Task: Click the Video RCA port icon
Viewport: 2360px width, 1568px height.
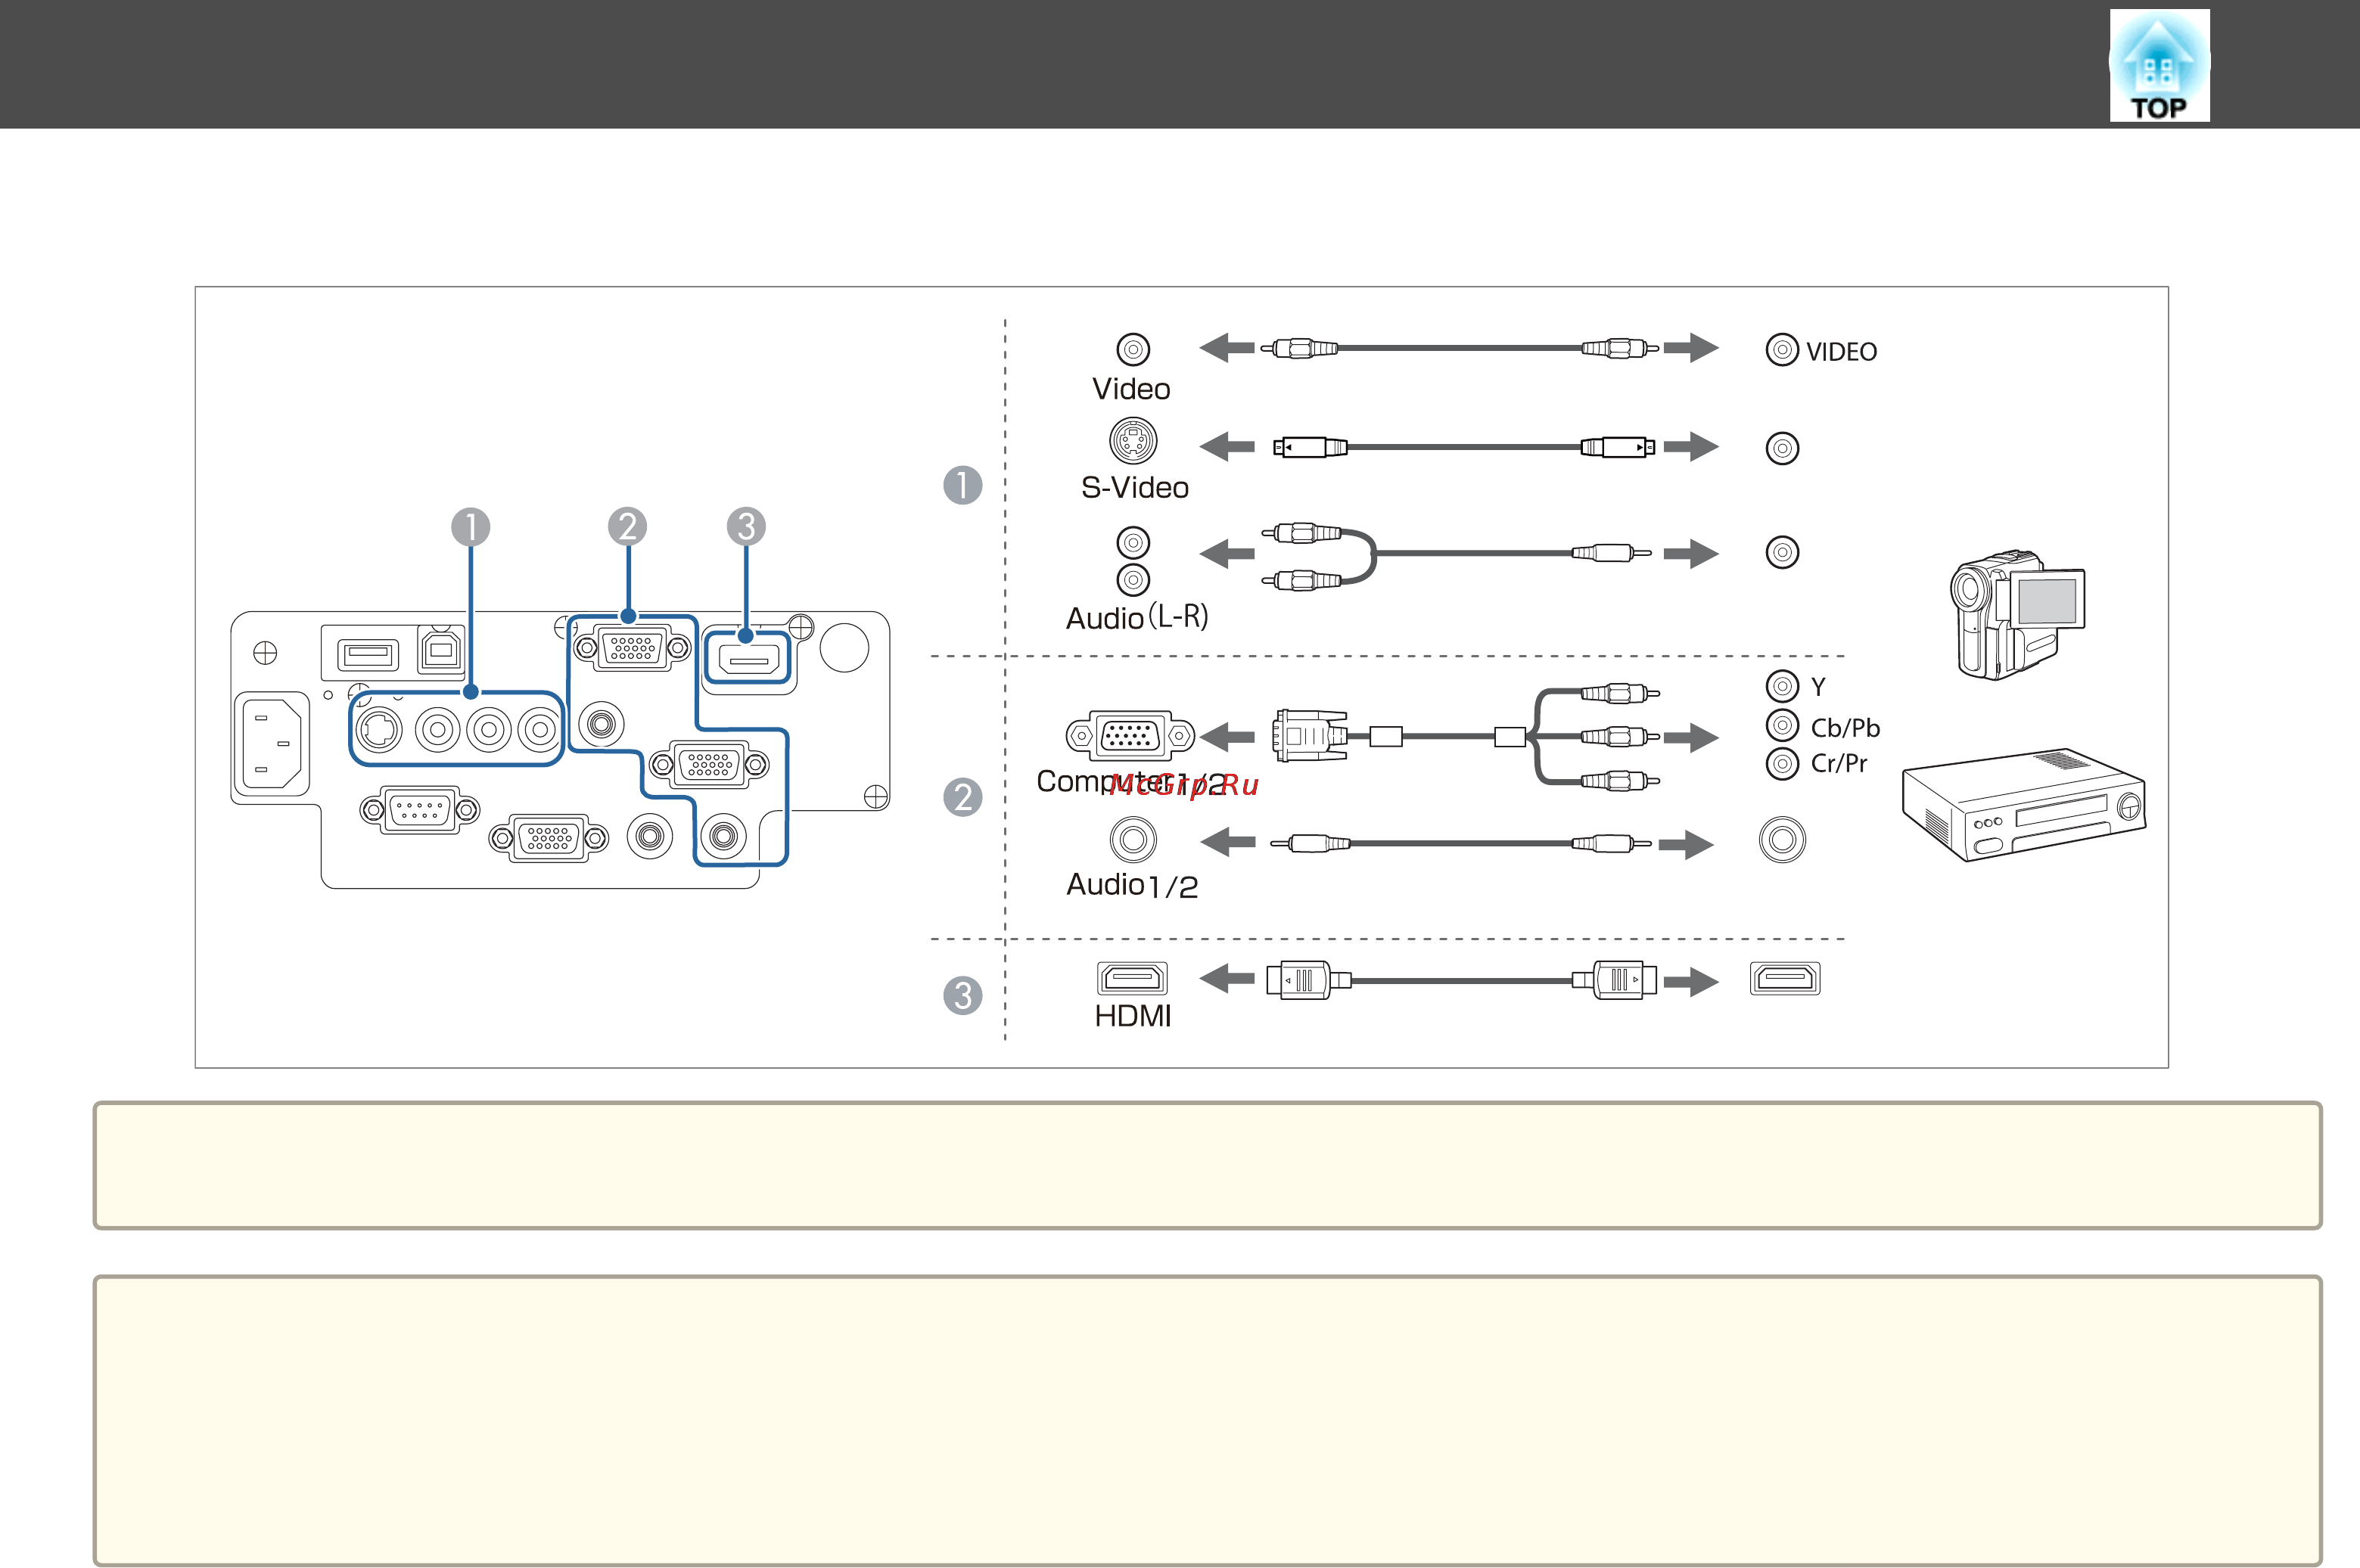Action: click(1133, 350)
